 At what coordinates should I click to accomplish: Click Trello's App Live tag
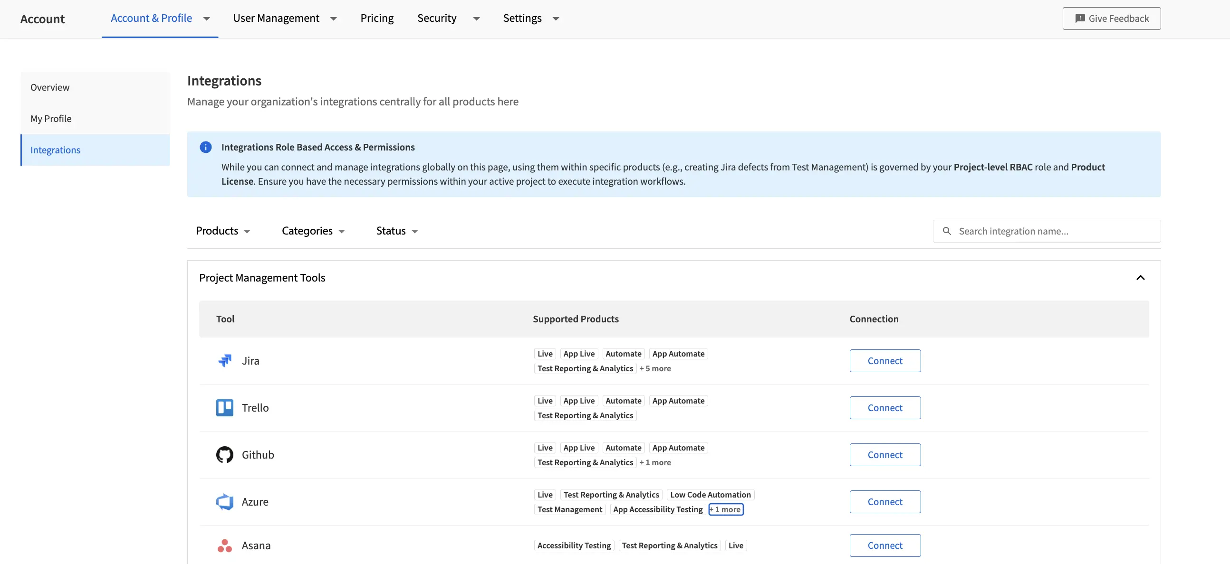pyautogui.click(x=579, y=401)
